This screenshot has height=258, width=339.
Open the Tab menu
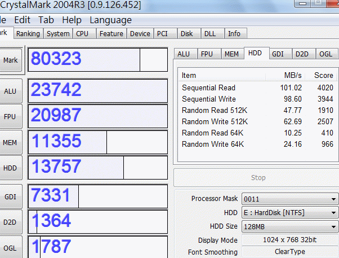coord(46,20)
